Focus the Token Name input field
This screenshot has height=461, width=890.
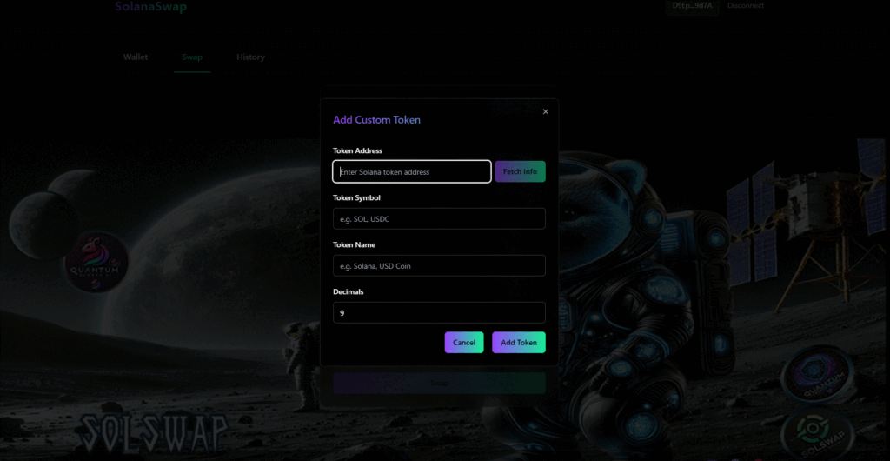tap(439, 265)
